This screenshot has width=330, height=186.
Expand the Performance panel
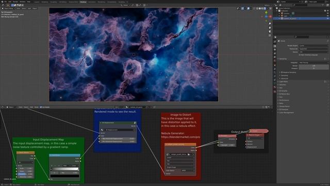[x=284, y=100]
